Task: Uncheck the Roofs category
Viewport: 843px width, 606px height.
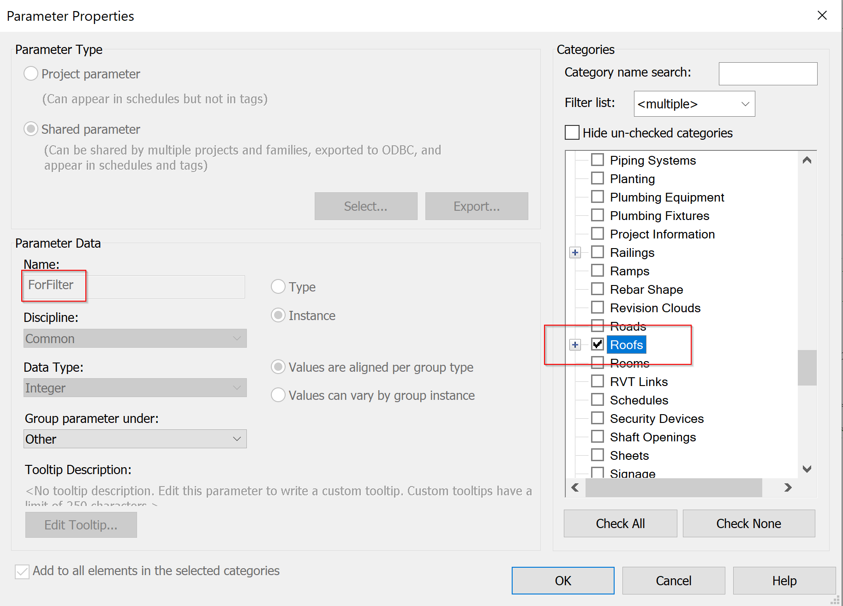Action: (x=598, y=344)
